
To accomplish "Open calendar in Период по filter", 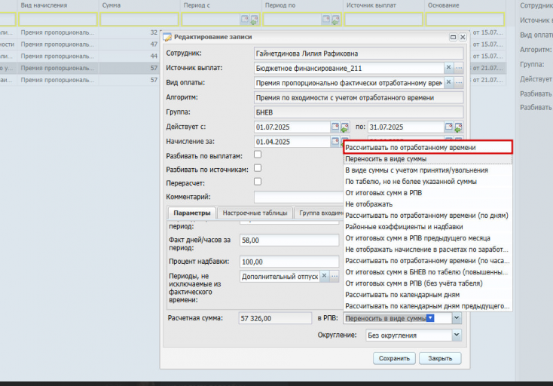I will point(326,20).
